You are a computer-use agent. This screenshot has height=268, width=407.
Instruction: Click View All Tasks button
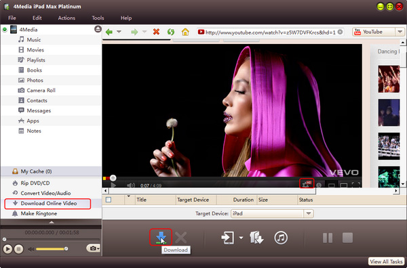387,261
